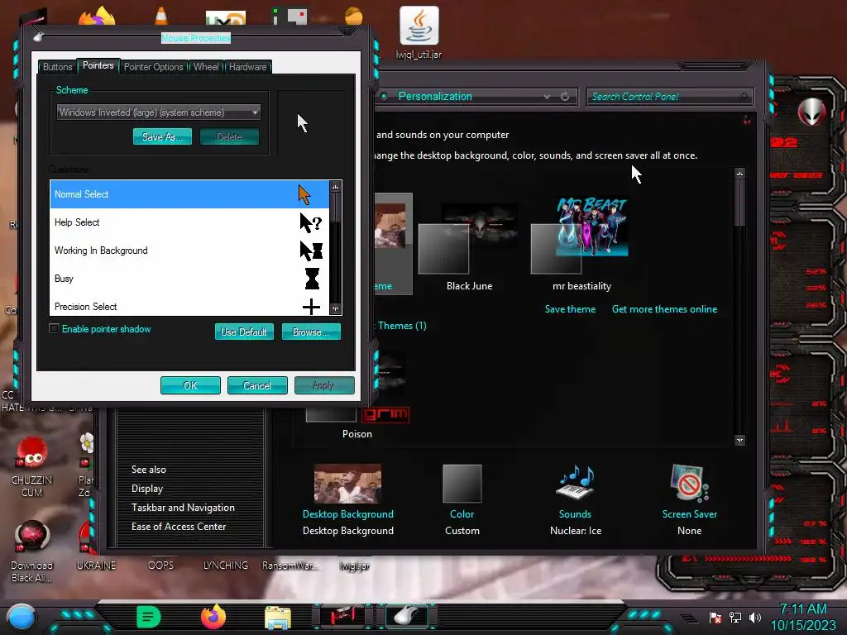This screenshot has width=847, height=635.
Task: Open the Pointer Options tab
Action: click(x=153, y=67)
